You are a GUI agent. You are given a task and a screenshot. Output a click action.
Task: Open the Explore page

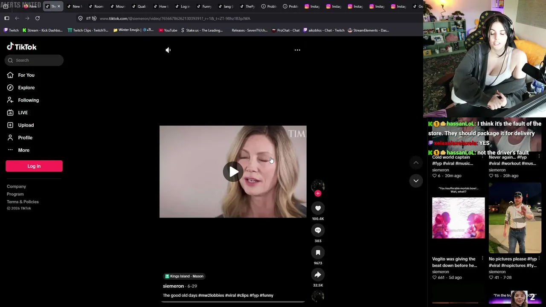point(26,87)
